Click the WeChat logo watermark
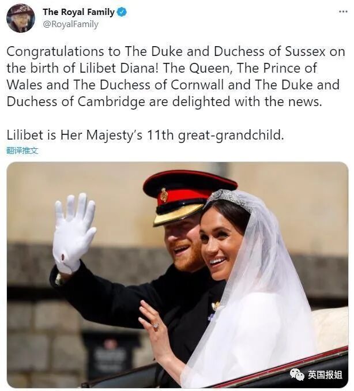 pyautogui.click(x=297, y=374)
